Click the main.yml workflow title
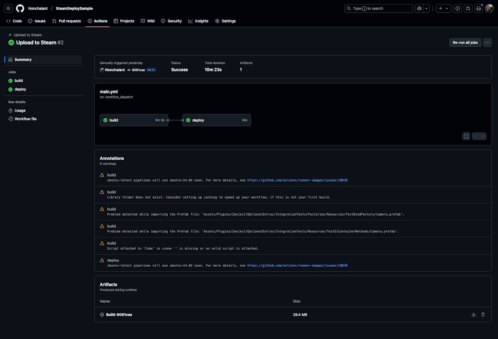 coord(109,91)
